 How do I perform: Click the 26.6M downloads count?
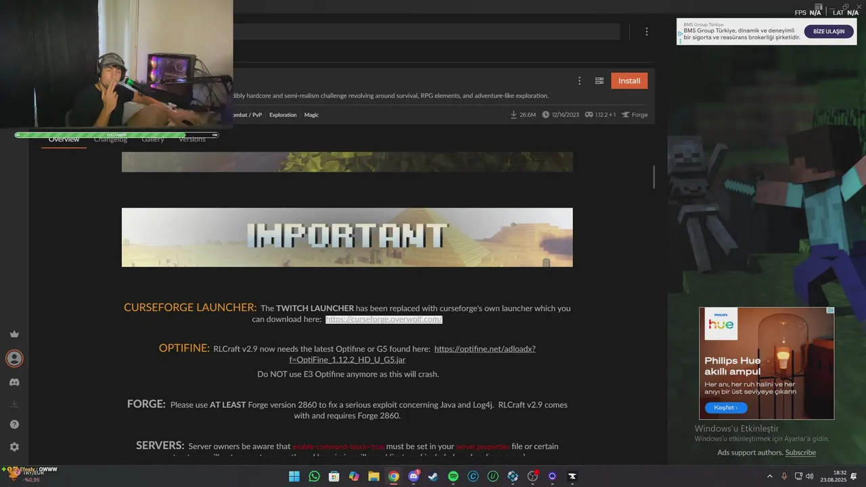point(523,115)
